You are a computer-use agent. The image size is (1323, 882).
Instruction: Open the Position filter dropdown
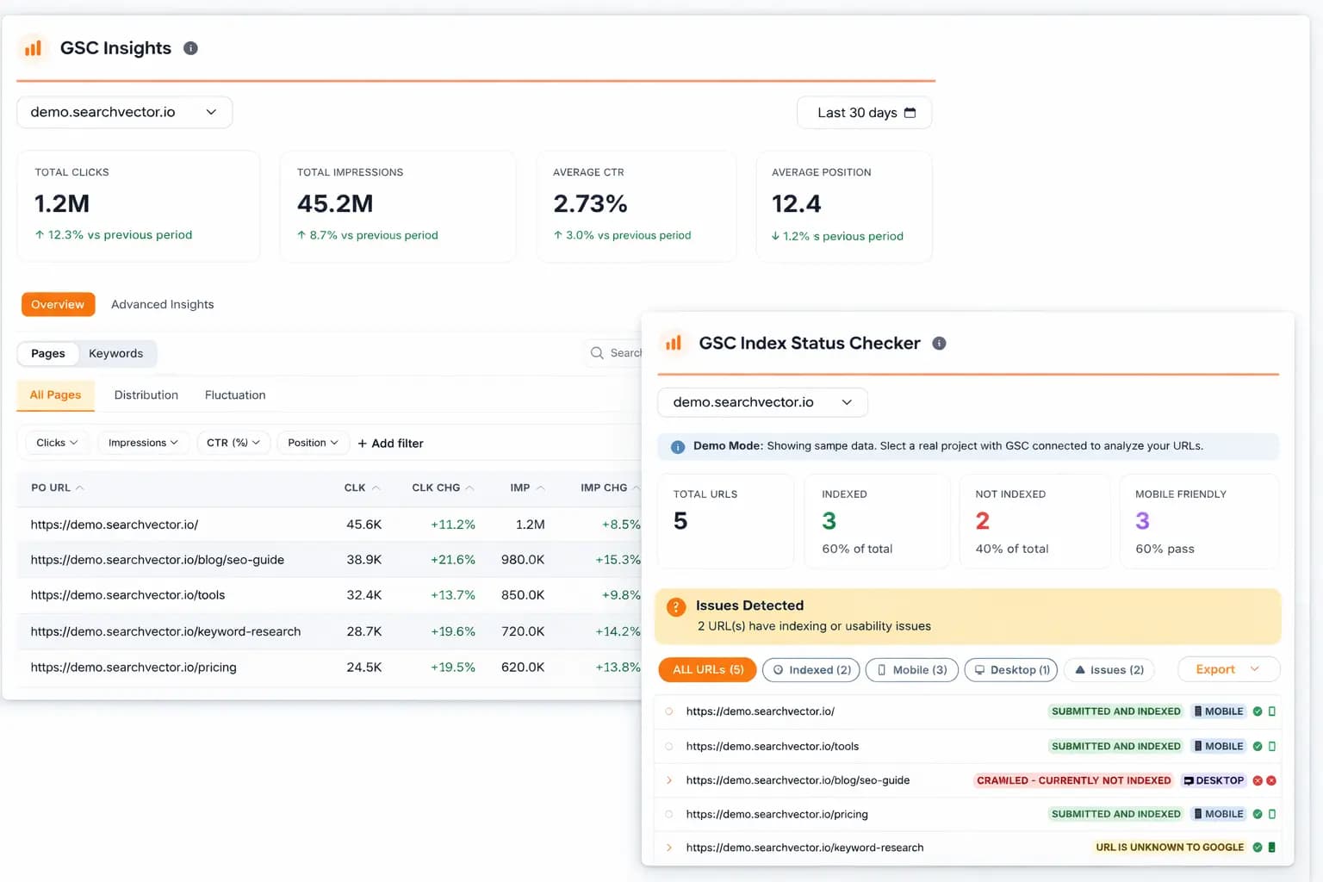point(312,442)
